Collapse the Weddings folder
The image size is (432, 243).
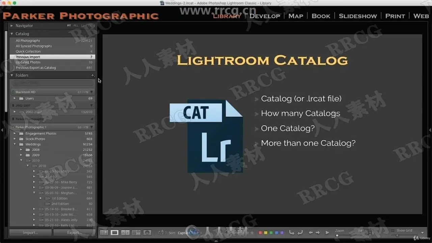[15, 144]
